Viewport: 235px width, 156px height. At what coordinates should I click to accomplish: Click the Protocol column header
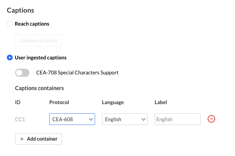coord(59,102)
